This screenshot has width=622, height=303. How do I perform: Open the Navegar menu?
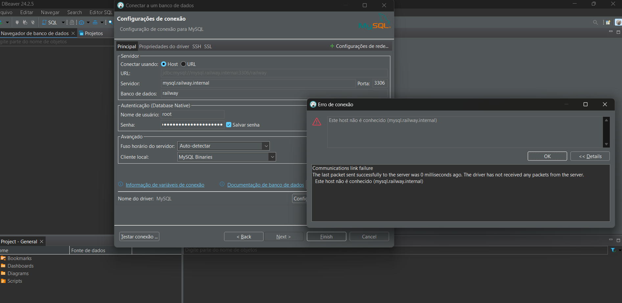point(50,12)
